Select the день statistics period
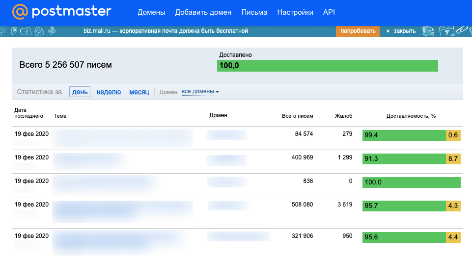 (x=80, y=92)
